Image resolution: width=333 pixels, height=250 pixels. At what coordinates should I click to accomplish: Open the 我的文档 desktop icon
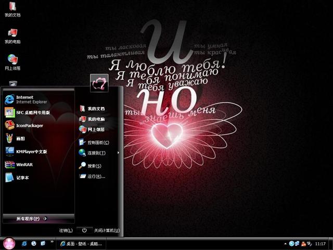(12, 9)
